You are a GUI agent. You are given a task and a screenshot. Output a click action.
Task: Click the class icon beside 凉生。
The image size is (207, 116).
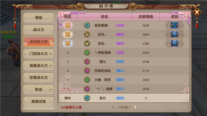click(x=87, y=44)
